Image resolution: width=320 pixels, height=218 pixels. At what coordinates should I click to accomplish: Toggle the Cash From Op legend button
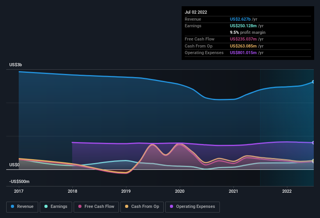coord(142,207)
